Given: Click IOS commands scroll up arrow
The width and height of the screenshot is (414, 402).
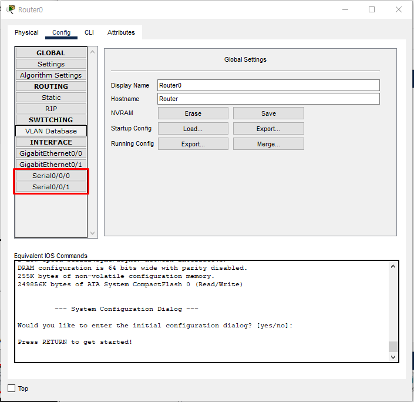Looking at the screenshot, I should [x=393, y=266].
